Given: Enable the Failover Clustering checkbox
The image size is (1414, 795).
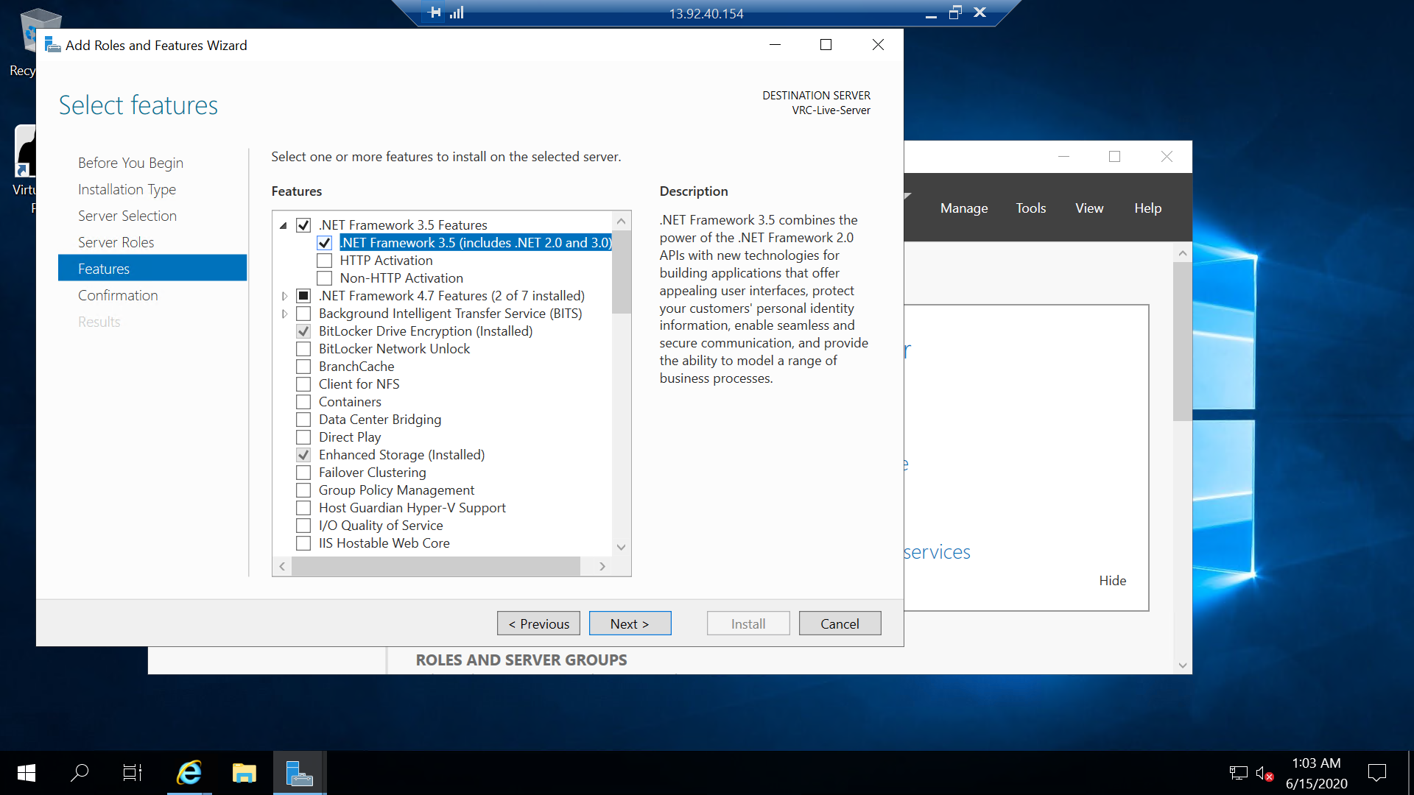Looking at the screenshot, I should (x=303, y=473).
